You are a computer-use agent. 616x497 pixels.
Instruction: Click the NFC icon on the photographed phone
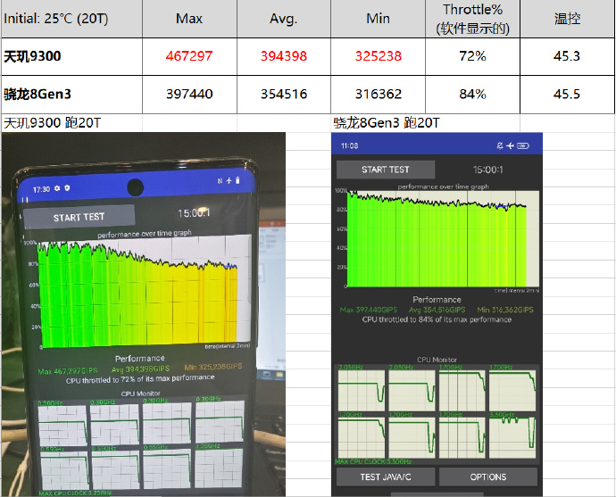coord(220,181)
